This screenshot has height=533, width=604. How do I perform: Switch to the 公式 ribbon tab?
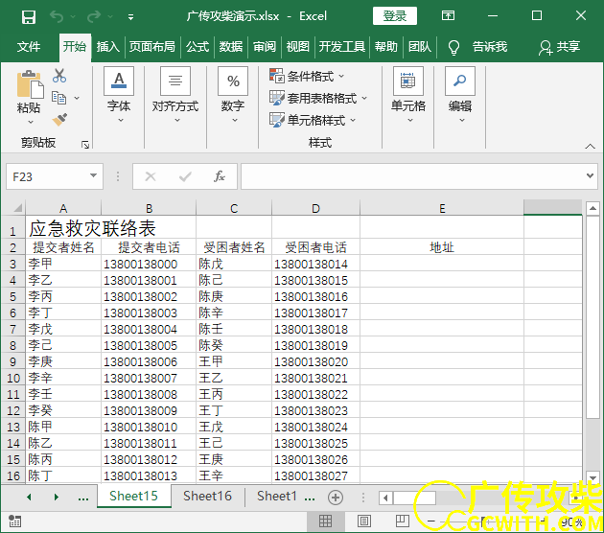click(197, 47)
